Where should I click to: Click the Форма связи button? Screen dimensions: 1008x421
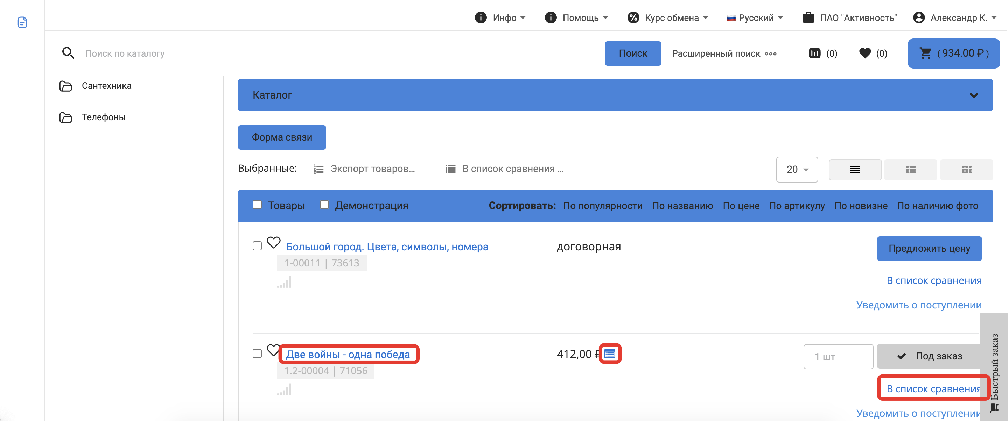[x=282, y=137]
